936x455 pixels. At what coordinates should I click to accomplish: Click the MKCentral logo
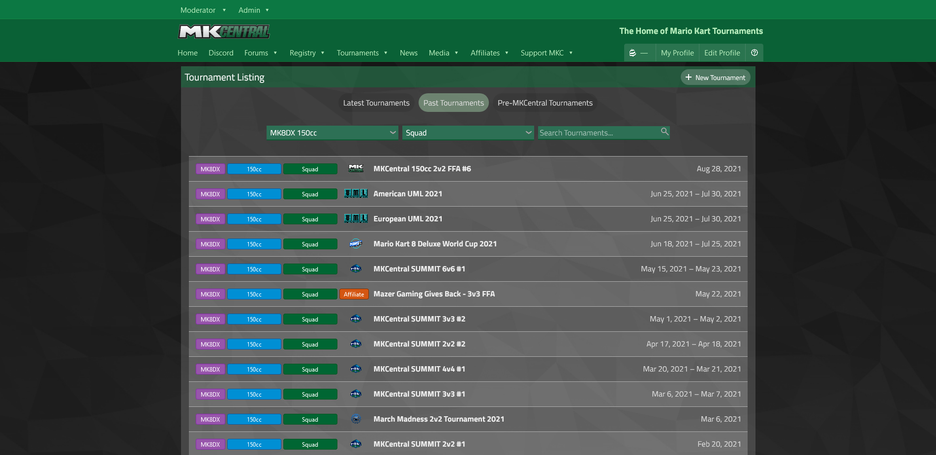pos(224,32)
